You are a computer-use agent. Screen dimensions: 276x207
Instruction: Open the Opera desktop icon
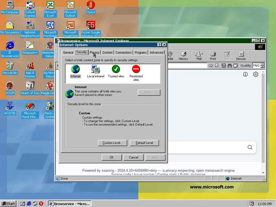pyautogui.click(x=91, y=7)
